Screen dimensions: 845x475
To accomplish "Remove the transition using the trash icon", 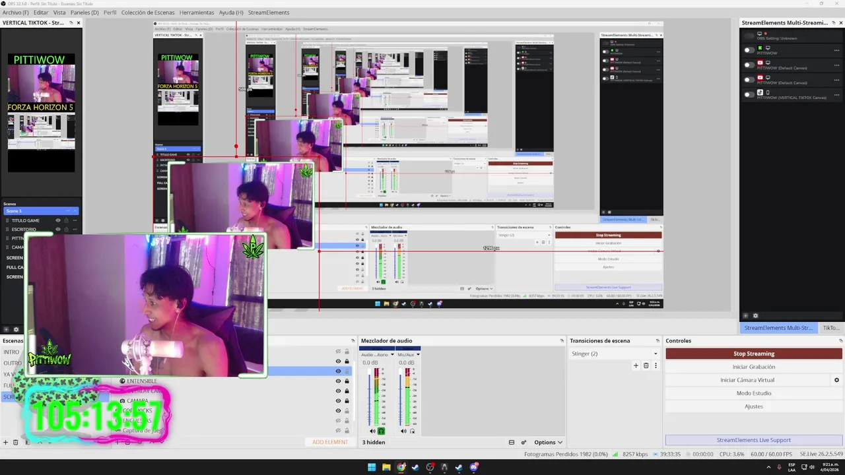I will point(646,365).
